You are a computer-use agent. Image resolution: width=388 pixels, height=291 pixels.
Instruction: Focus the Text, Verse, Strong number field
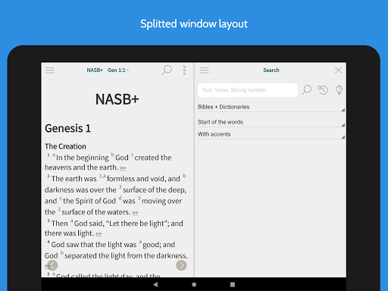click(248, 90)
